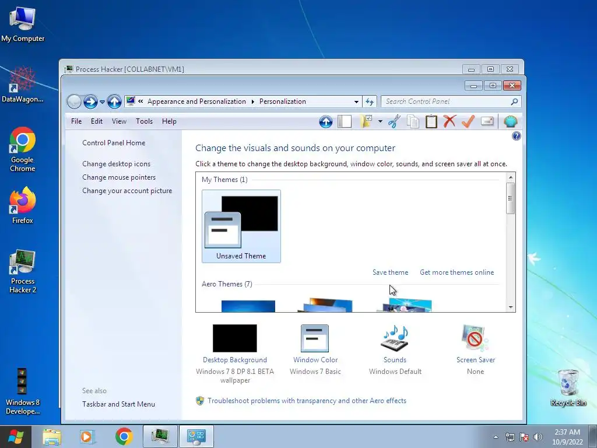Select the orange checkmark Properties icon
This screenshot has width=597, height=448.
pyautogui.click(x=468, y=121)
